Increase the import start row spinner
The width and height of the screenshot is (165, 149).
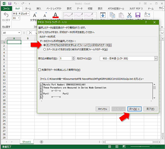coord(73,57)
